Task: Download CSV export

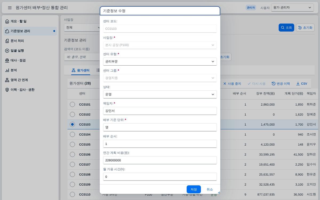Action: 302,83
